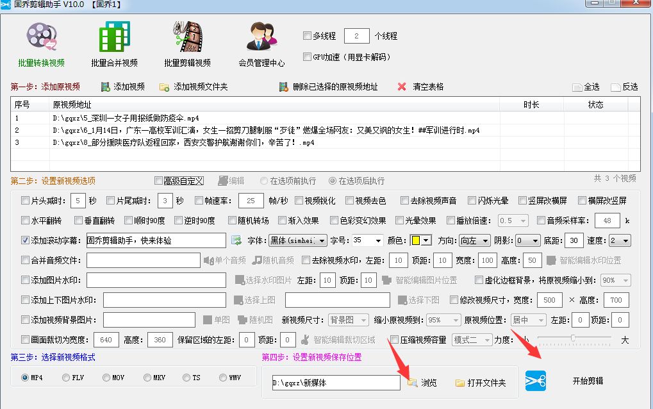Image resolution: width=653 pixels, height=409 pixels.
Task: Click the 状态 column header
Action: [x=595, y=104]
